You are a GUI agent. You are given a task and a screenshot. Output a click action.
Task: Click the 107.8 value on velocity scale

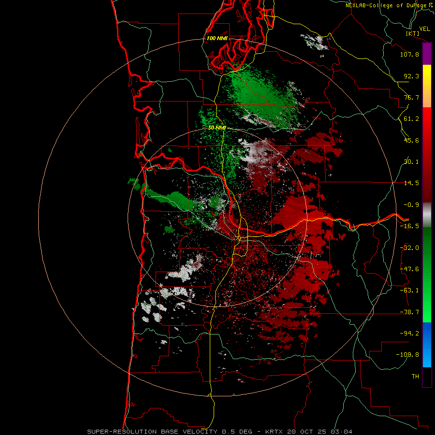click(409, 54)
